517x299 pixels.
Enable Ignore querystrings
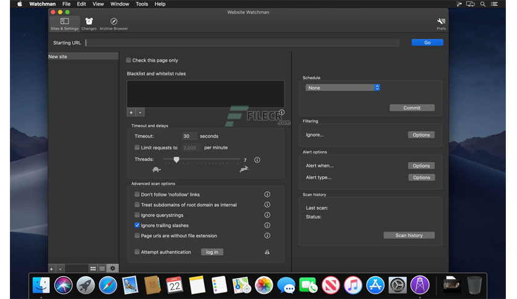click(x=137, y=215)
